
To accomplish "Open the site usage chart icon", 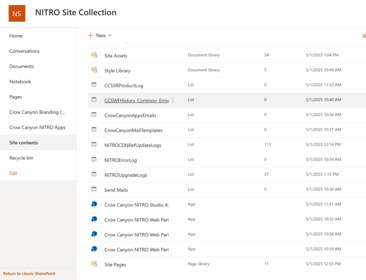I will point(364,35).
